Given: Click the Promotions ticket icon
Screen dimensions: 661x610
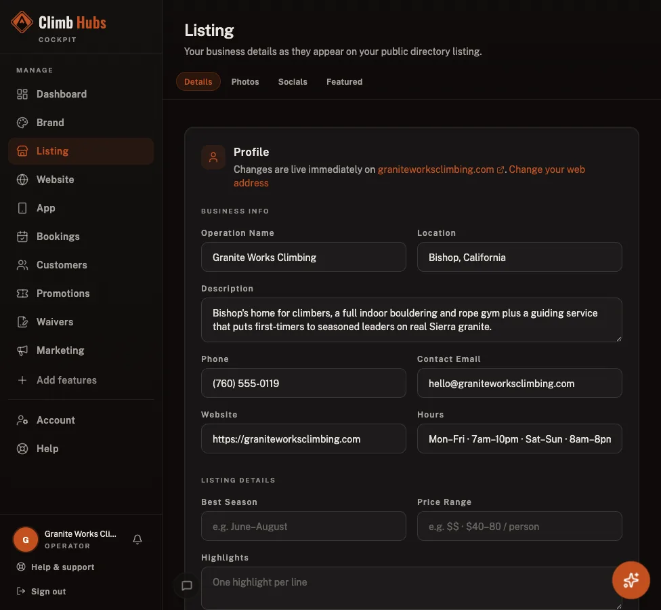Looking at the screenshot, I should (x=22, y=293).
